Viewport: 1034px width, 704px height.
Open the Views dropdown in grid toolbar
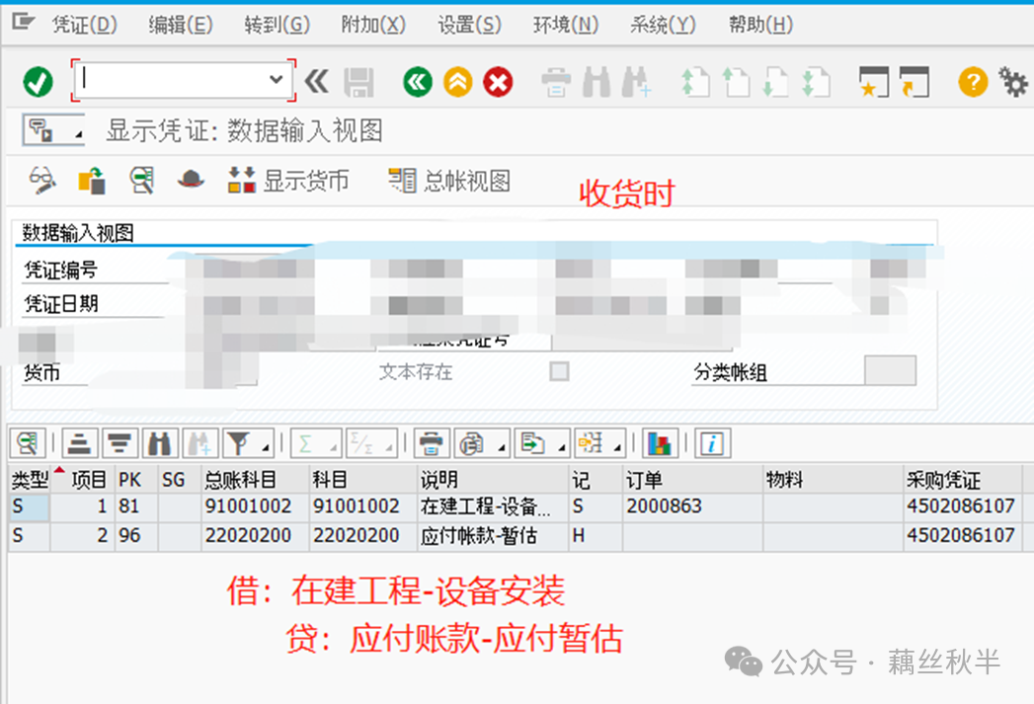[481, 443]
